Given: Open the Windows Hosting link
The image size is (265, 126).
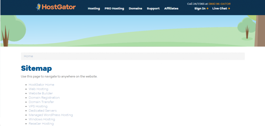Looking at the screenshot, I should [42, 120].
